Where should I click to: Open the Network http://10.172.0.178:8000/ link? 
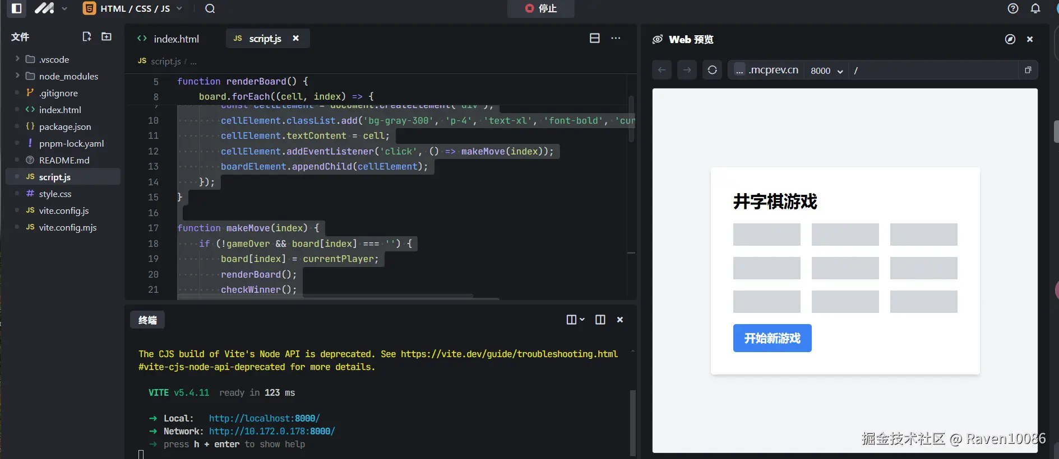point(272,431)
